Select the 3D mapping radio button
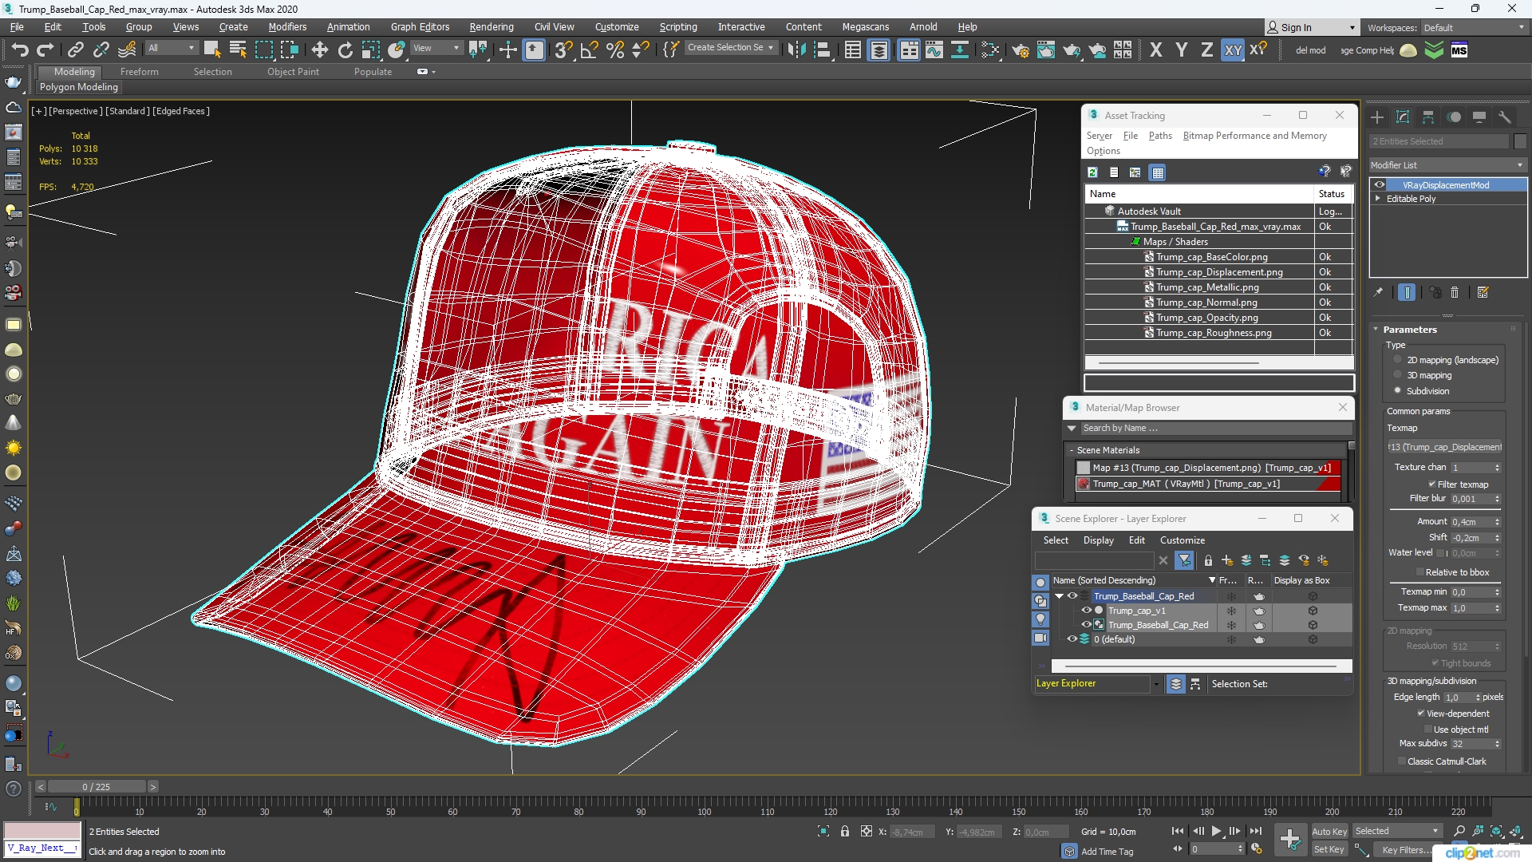The image size is (1532, 862). [1397, 375]
